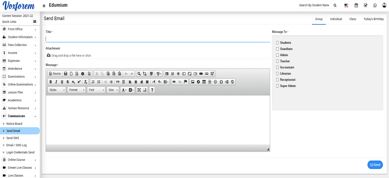Click the Send button

[375, 165]
